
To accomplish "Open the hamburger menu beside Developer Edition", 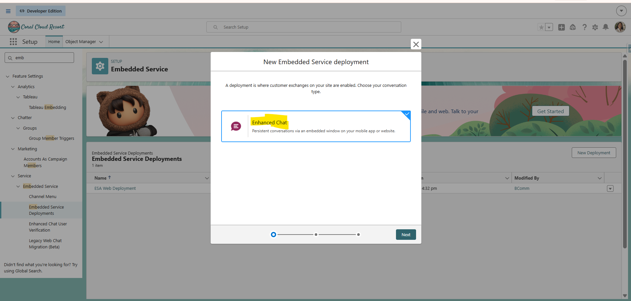I will point(8,11).
